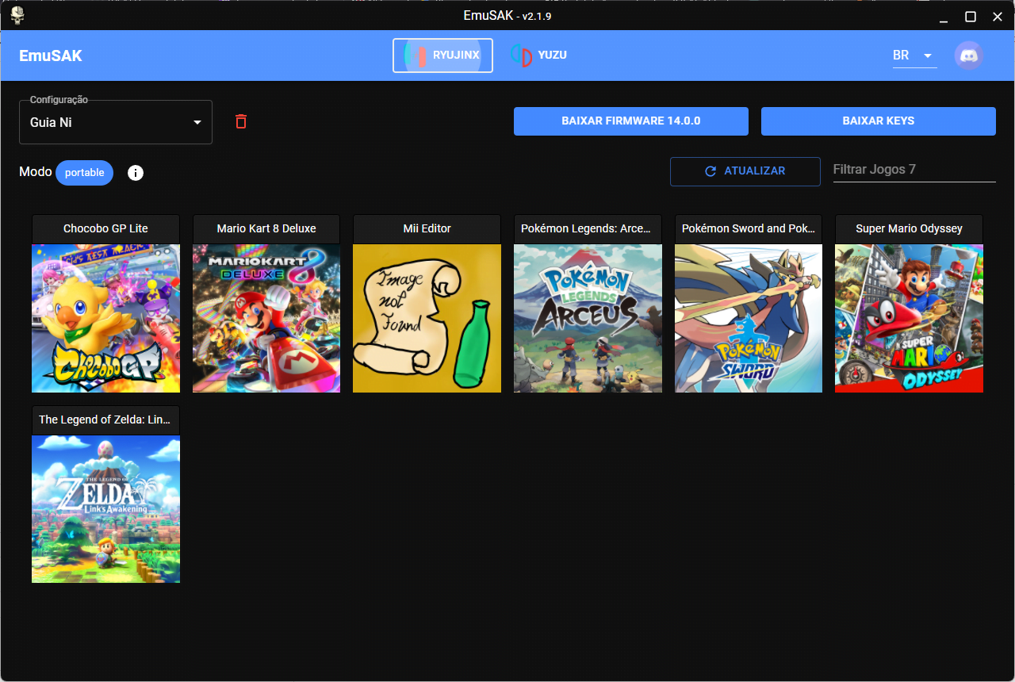
Task: Click the EmuSAK header logo text
Action: point(51,56)
